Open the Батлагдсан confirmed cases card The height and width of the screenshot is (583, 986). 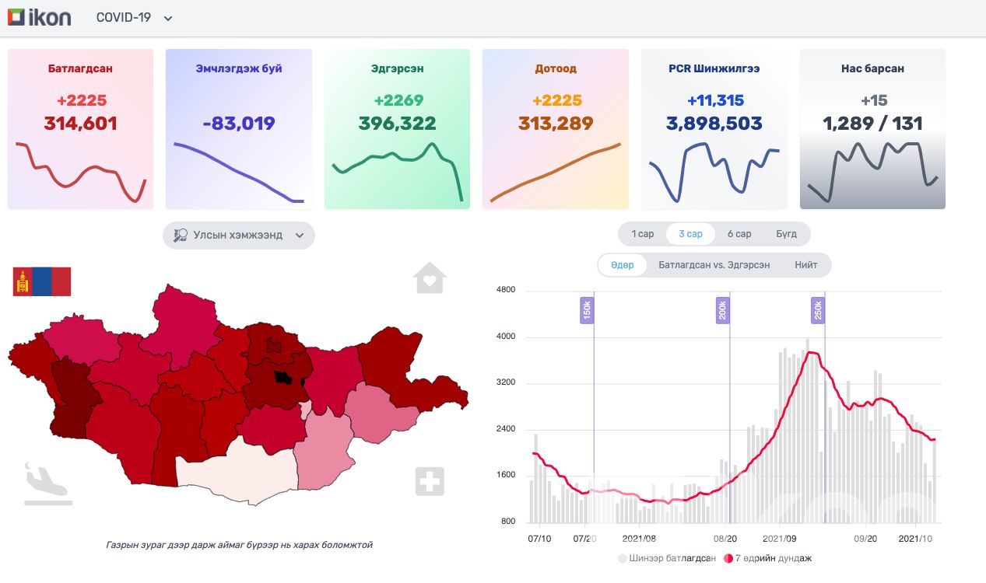pos(80,129)
